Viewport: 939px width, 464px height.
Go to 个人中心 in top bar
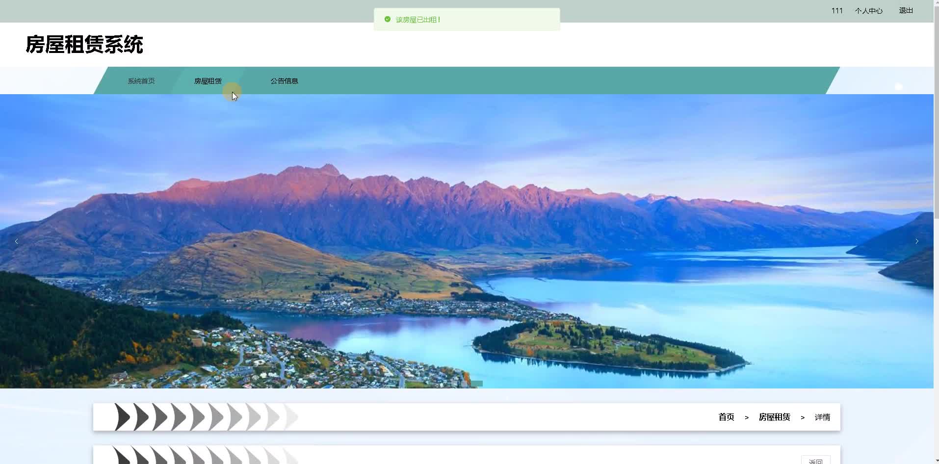(x=868, y=11)
